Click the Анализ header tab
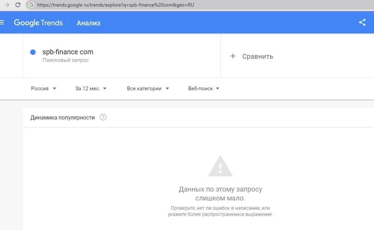This screenshot has height=230, width=374. point(88,23)
